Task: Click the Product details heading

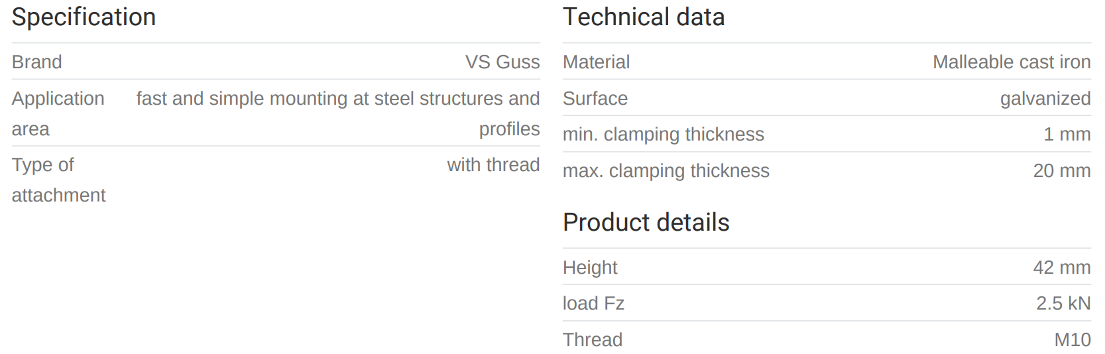Action: pyautogui.click(x=646, y=223)
